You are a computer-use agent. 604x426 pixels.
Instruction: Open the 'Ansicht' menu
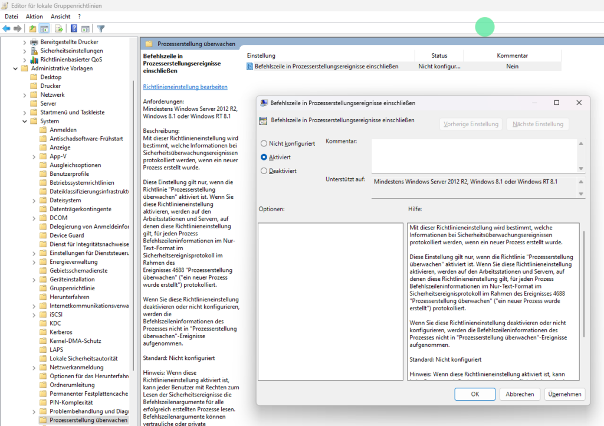tap(60, 17)
